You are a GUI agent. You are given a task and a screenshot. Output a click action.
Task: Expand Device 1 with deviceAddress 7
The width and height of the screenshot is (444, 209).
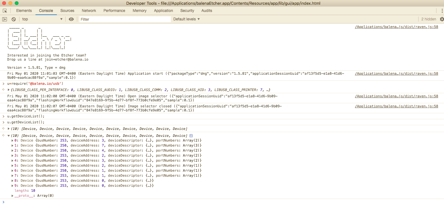pyautogui.click(x=13, y=146)
